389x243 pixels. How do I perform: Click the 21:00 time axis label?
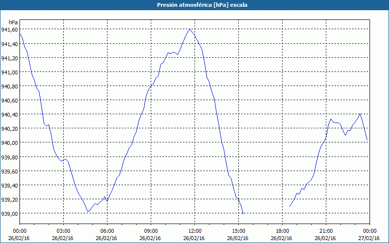[x=326, y=231]
